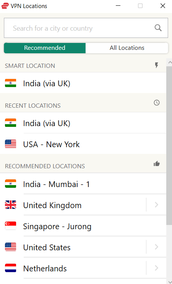172x284 pixels.
Task: Click the Recommended Locations thumbs-up icon
Action: pos(157,164)
